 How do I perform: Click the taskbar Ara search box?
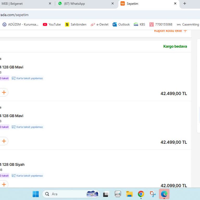point(71,194)
